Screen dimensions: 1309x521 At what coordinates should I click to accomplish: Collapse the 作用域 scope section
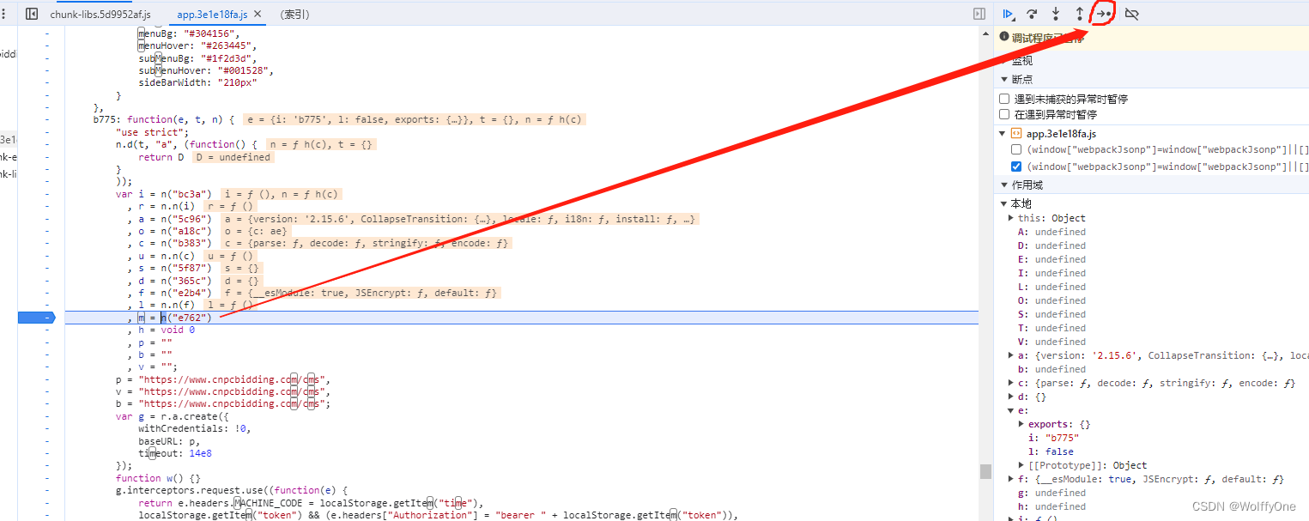1003,185
